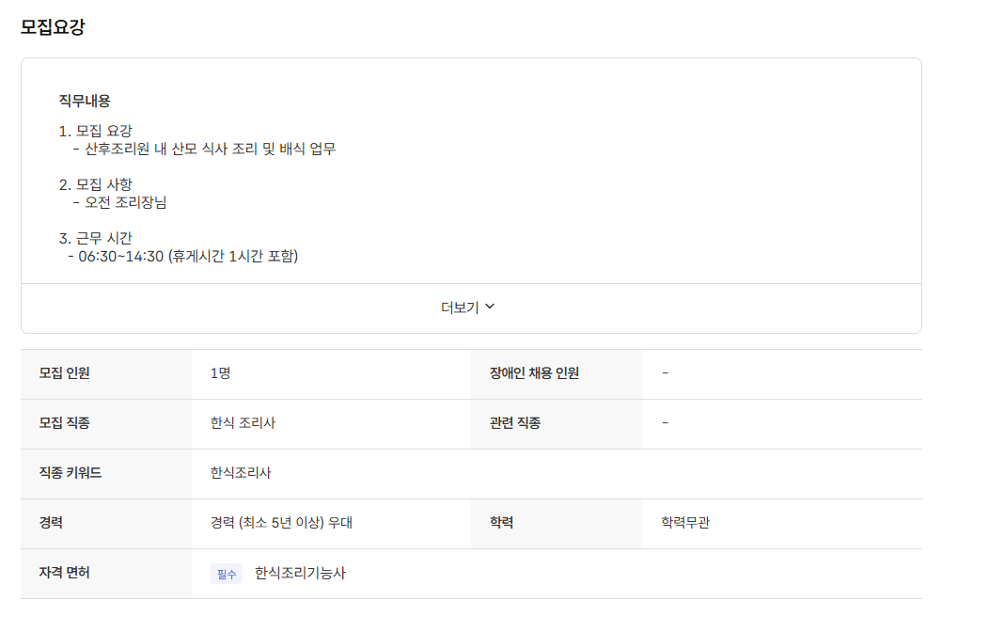Click the 자격 면허 label cell

tap(65, 573)
